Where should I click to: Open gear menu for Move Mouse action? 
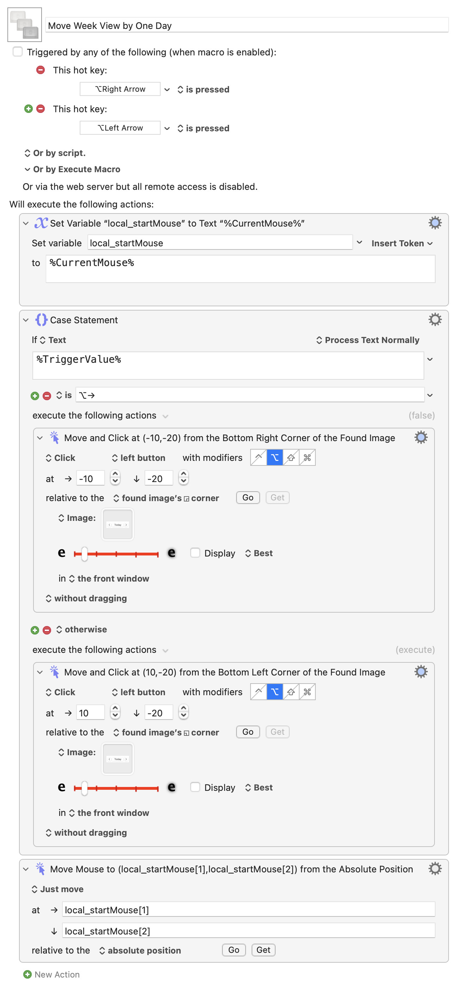click(x=435, y=868)
